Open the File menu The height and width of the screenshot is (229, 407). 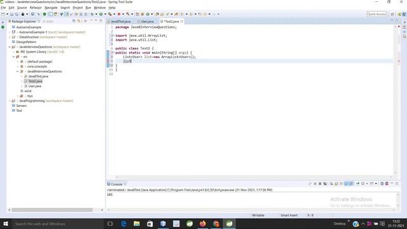tap(3, 8)
